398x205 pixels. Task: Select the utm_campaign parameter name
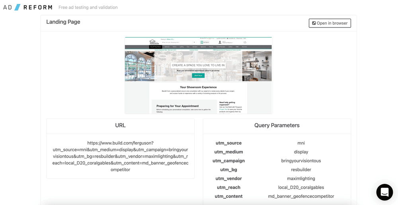[229, 161]
